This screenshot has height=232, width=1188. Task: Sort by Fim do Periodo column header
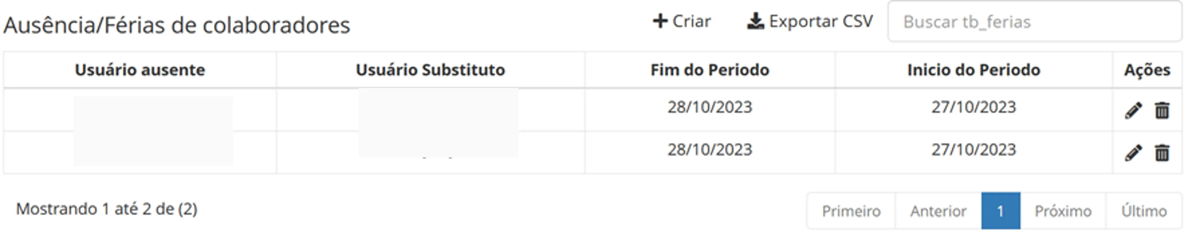coord(710,70)
